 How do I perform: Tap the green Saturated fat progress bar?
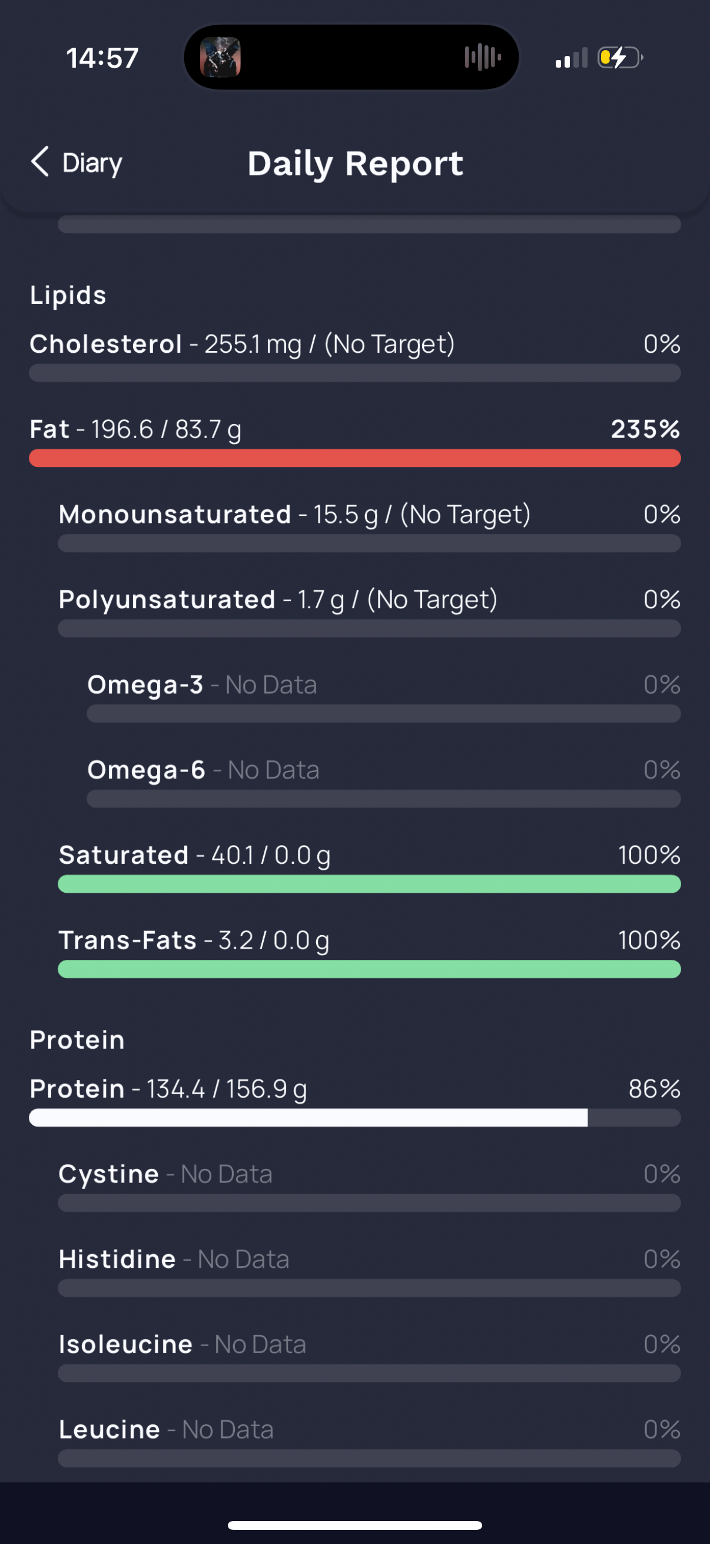click(x=369, y=884)
